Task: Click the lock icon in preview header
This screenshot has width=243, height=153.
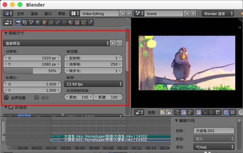Action: click(169, 112)
